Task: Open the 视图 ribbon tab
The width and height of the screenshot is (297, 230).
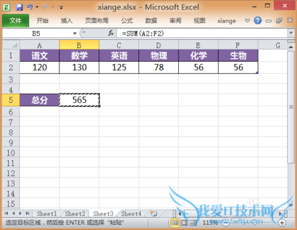Action: pyautogui.click(x=200, y=21)
